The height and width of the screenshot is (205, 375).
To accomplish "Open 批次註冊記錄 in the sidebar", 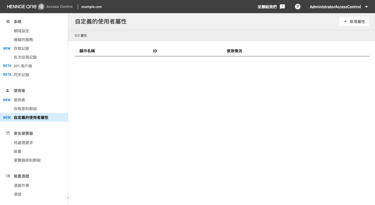I will pos(25,57).
